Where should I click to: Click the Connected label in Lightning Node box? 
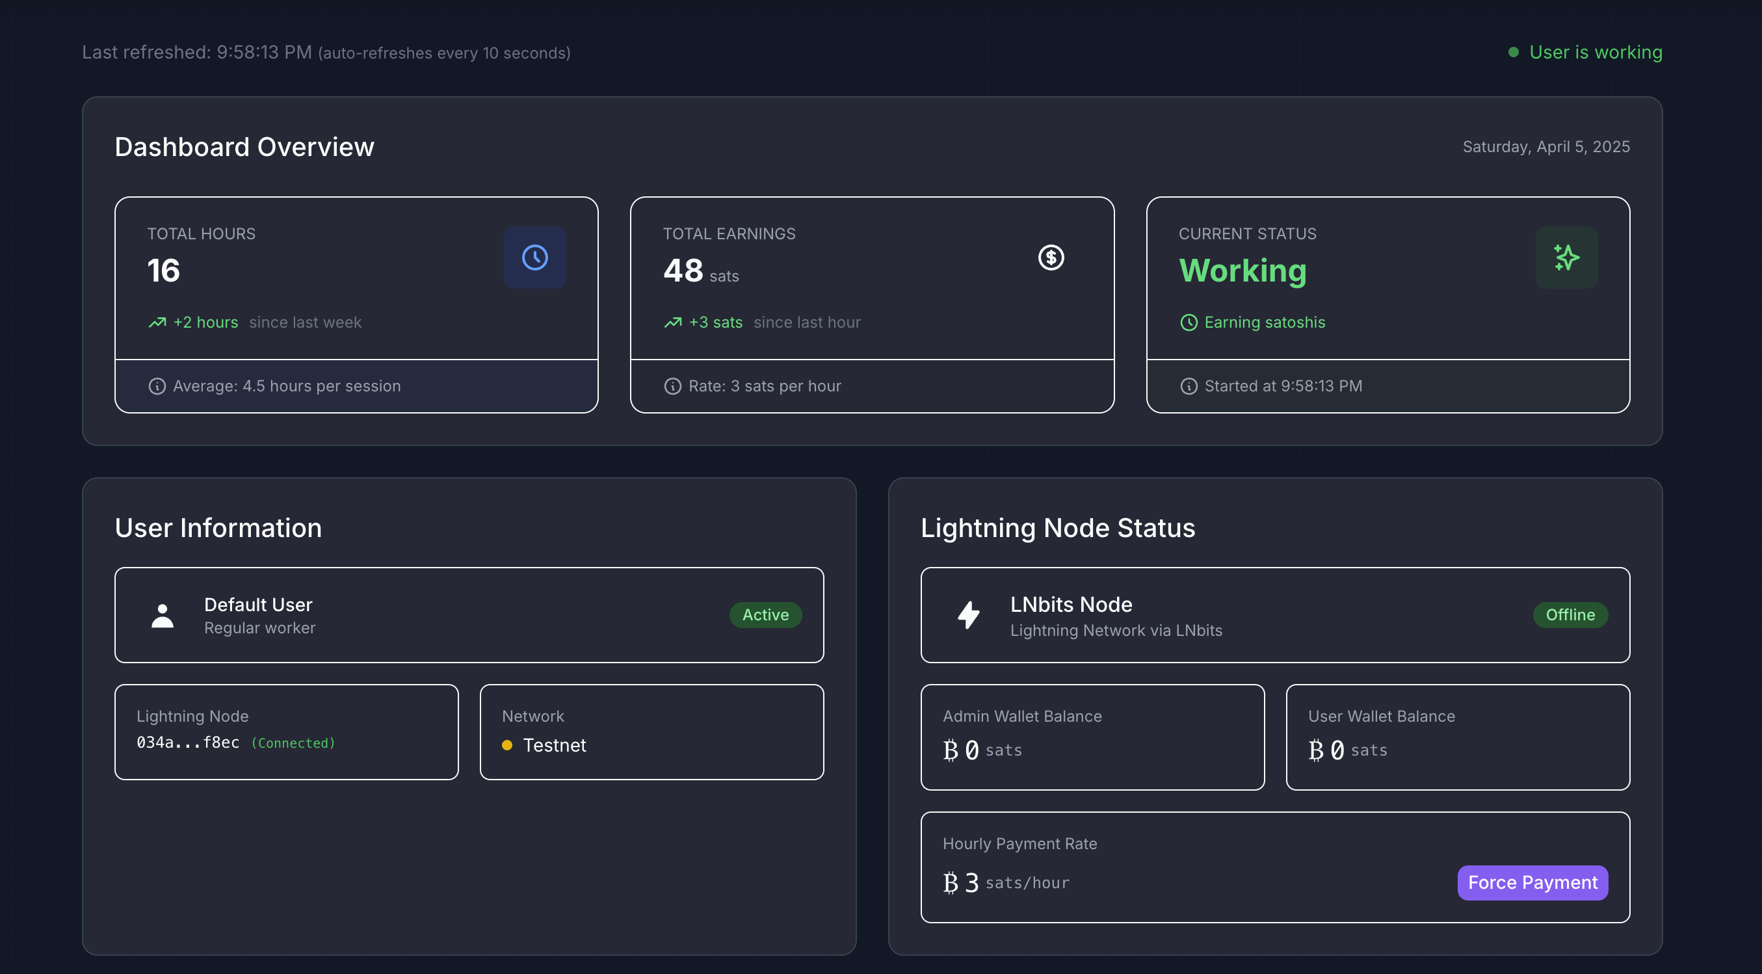pyautogui.click(x=293, y=743)
